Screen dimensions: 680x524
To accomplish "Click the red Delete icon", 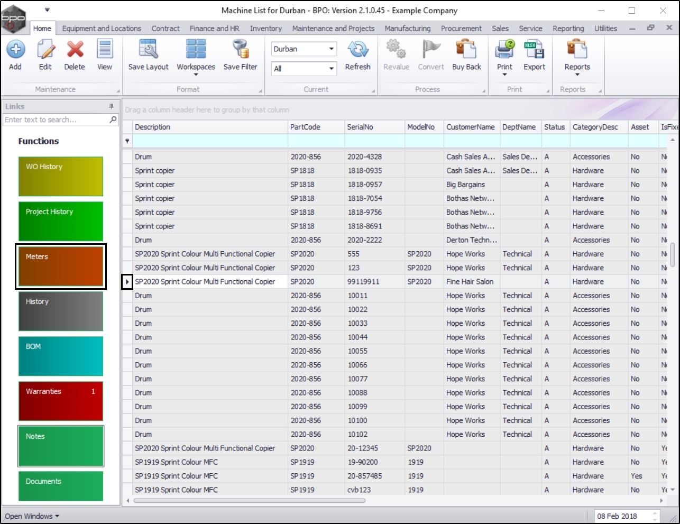I will pyautogui.click(x=75, y=50).
